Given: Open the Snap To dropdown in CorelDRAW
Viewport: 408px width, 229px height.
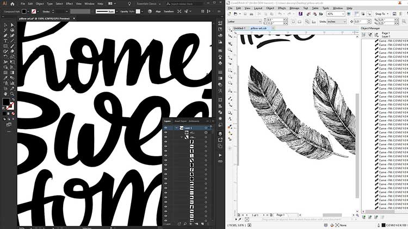Looking at the screenshot, I should [x=382, y=14].
